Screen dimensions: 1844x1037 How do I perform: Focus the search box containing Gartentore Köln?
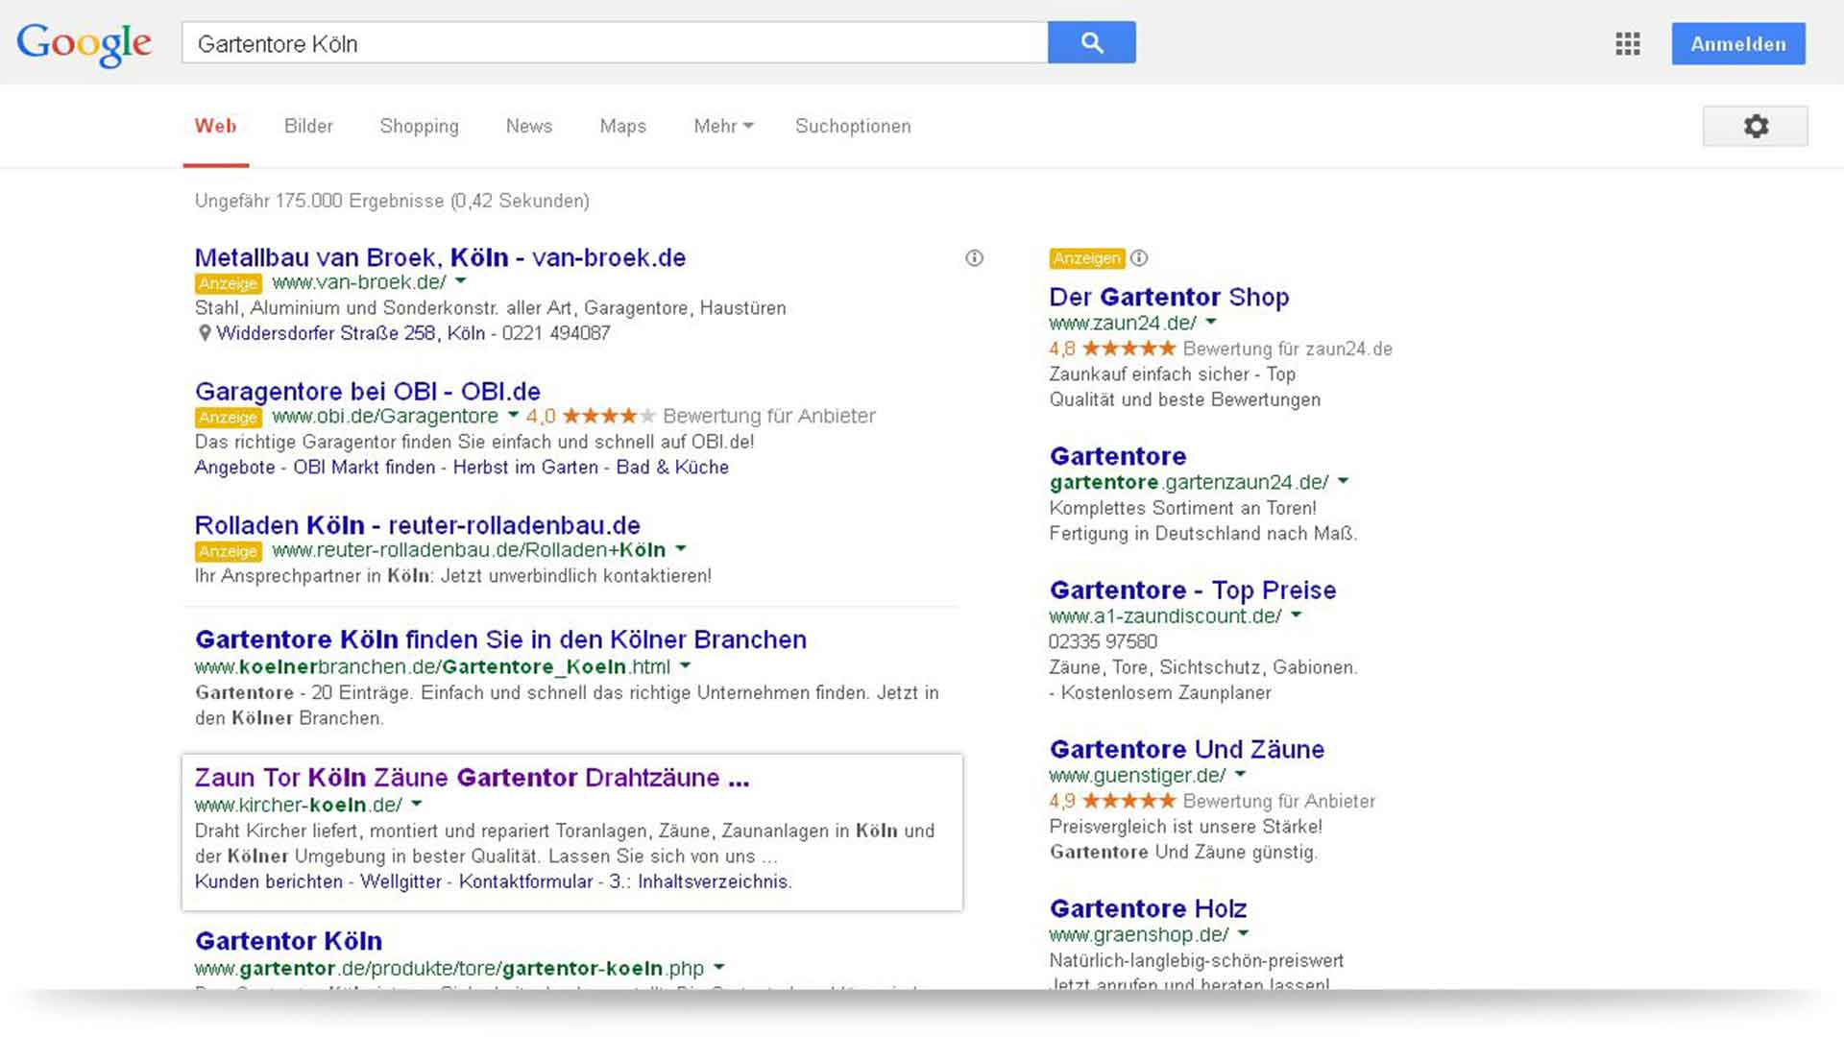coord(615,43)
